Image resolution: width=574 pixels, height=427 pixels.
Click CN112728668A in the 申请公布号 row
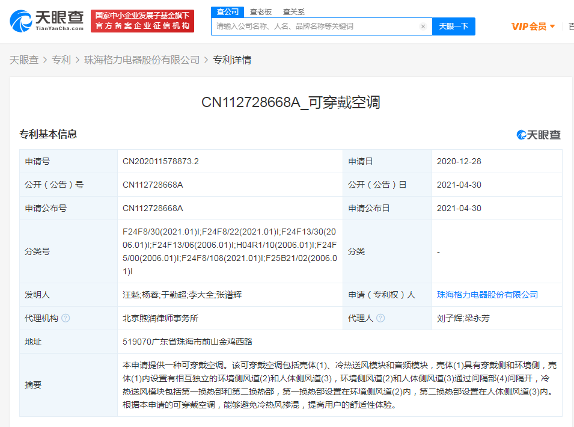[153, 208]
